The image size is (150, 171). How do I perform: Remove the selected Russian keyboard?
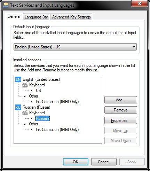tap(121, 110)
